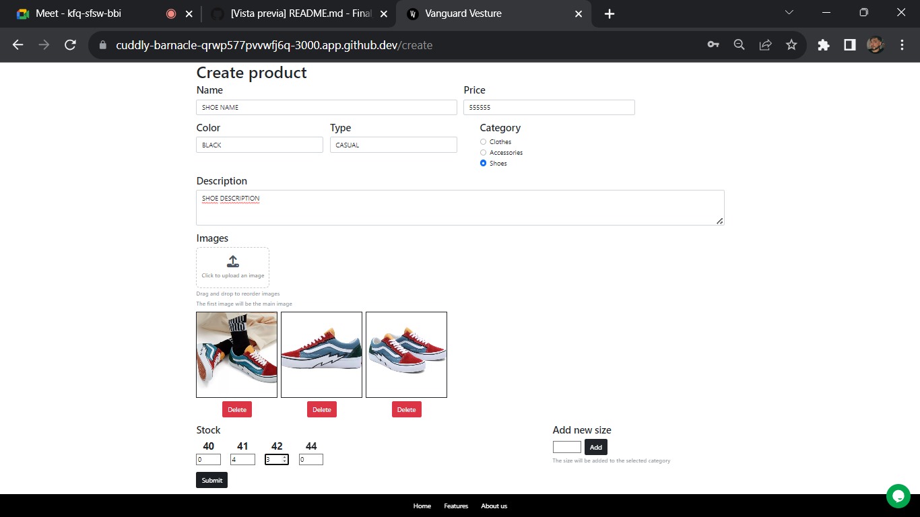Click the new size input box
The width and height of the screenshot is (920, 517).
point(567,447)
